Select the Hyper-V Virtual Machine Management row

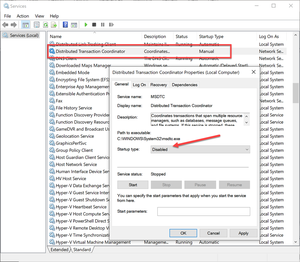[167, 242]
